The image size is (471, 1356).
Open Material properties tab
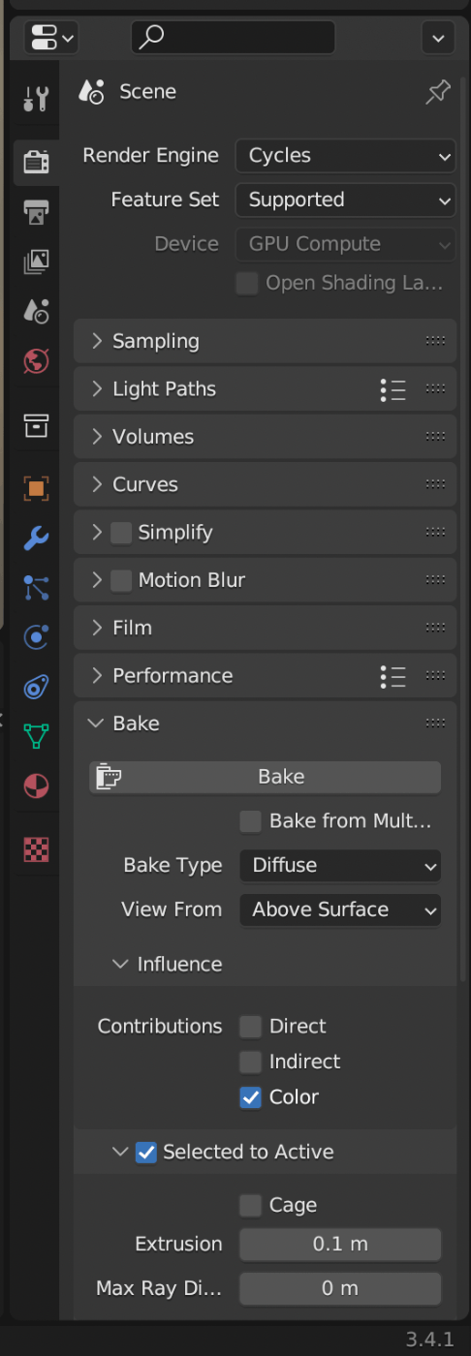pos(36,786)
